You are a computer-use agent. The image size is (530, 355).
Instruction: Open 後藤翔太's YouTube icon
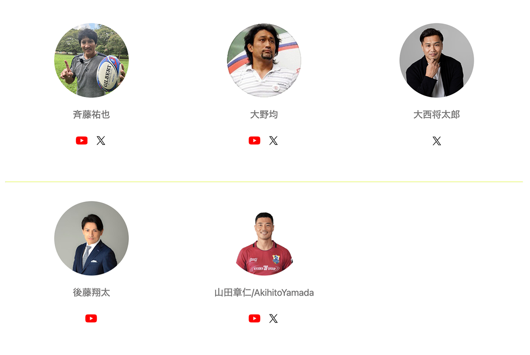91,318
